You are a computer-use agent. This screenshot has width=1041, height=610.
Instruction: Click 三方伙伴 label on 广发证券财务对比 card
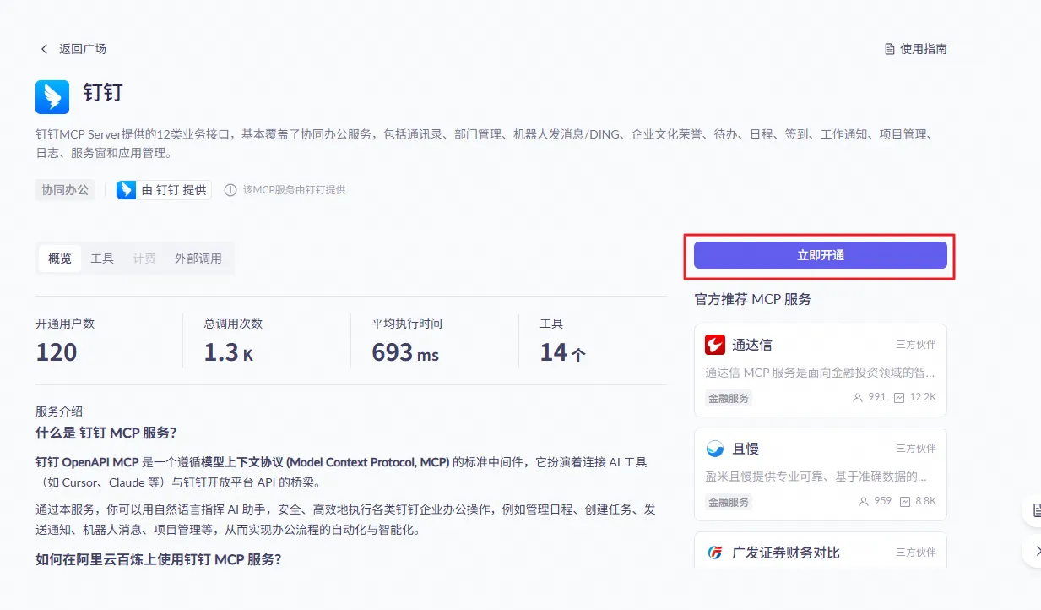click(x=916, y=553)
